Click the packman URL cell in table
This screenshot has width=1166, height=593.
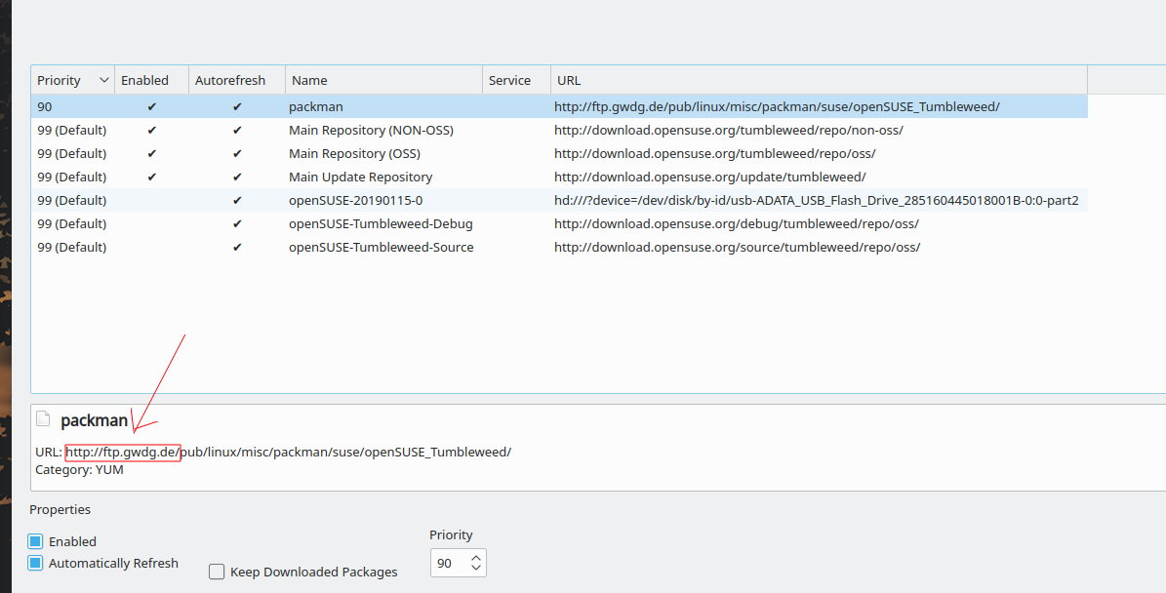pos(777,106)
